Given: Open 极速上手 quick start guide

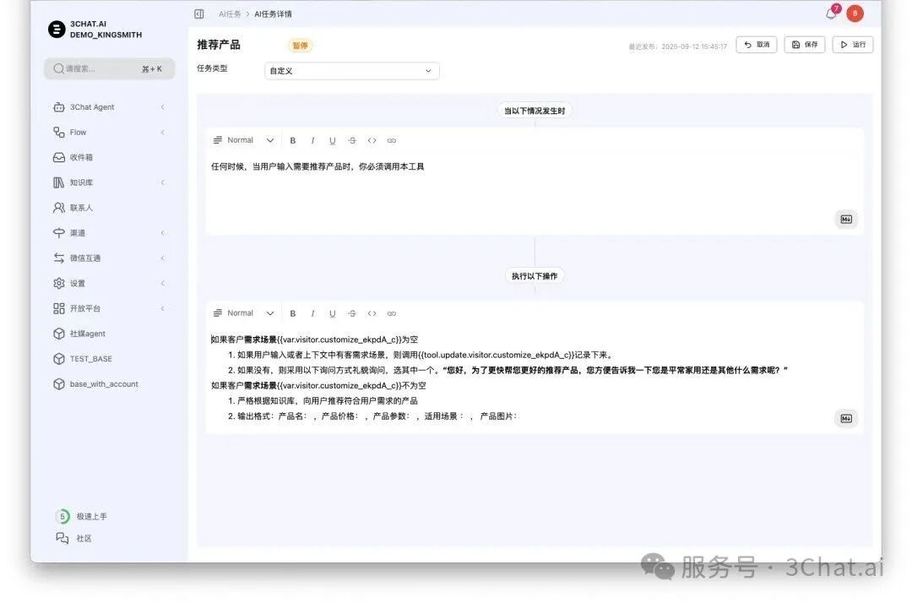Looking at the screenshot, I should [81, 516].
